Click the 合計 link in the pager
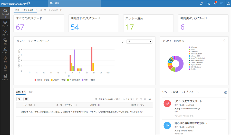The image size is (231, 135). point(111,99)
